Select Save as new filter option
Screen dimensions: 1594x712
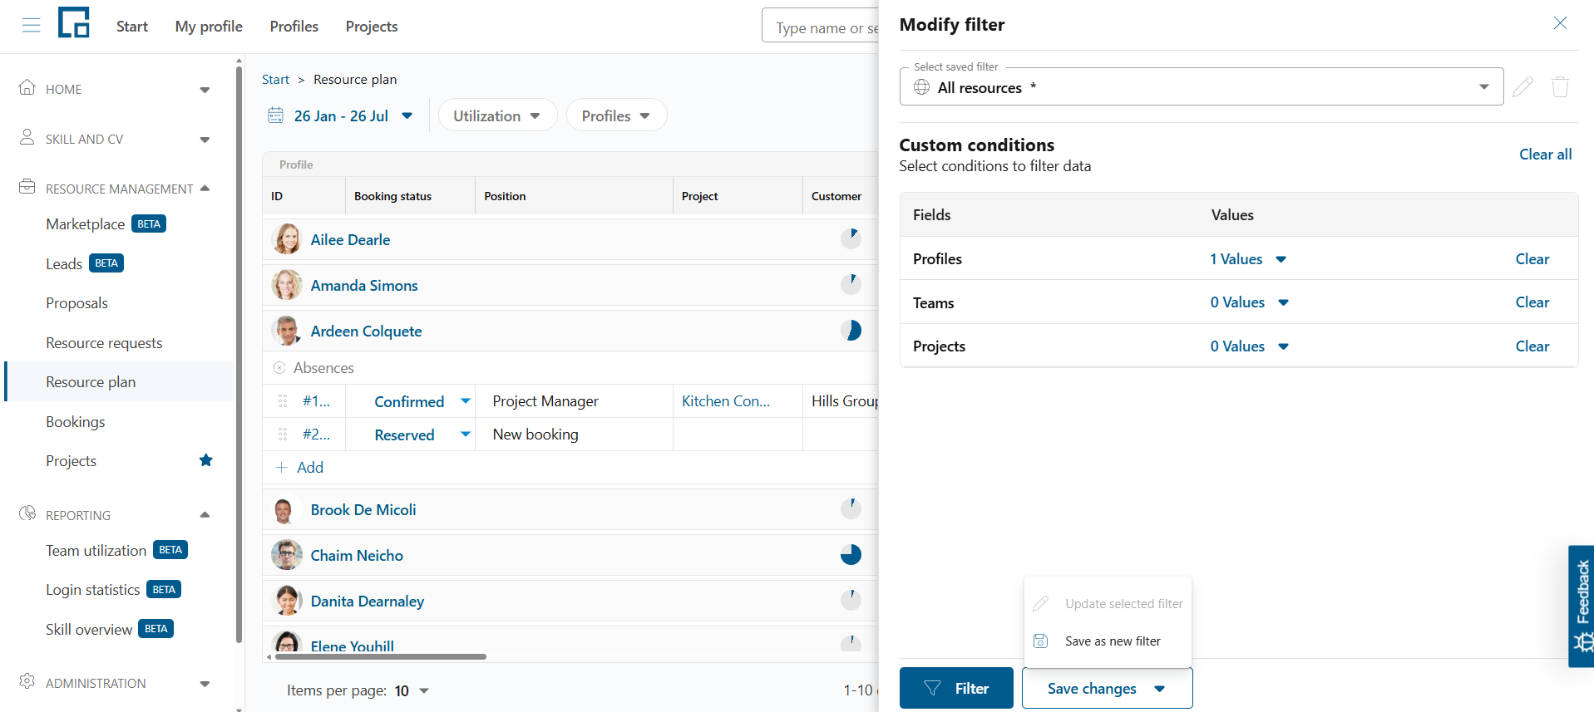tap(1108, 641)
